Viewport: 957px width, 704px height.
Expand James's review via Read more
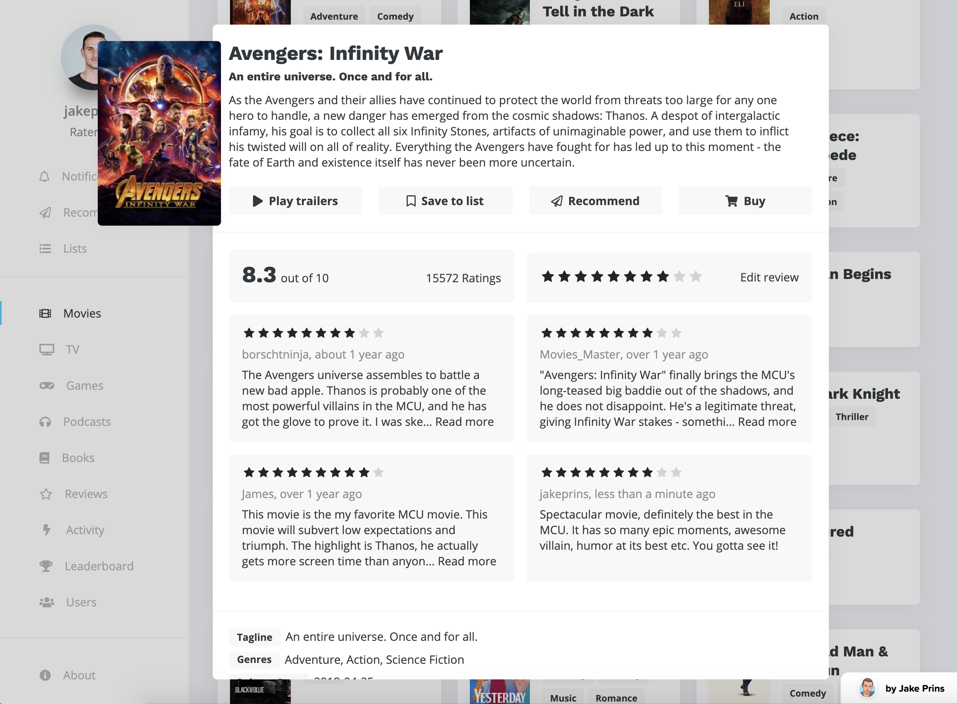[467, 561]
